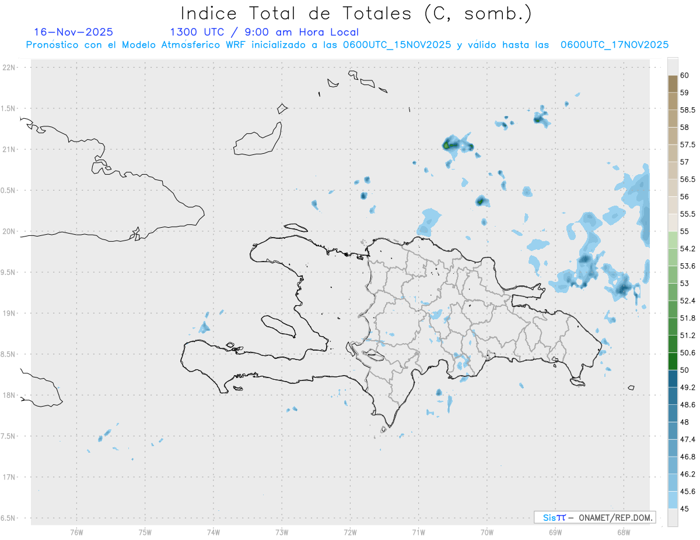Viewport: 700px width, 540px height.
Task: Click the colorbar value "48.6"
Action: coord(688,405)
